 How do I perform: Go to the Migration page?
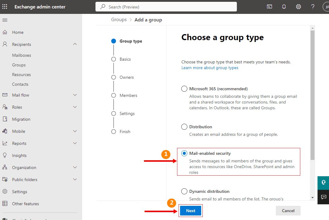coord(21,119)
